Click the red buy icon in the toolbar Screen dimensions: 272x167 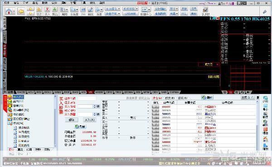click(47, 10)
